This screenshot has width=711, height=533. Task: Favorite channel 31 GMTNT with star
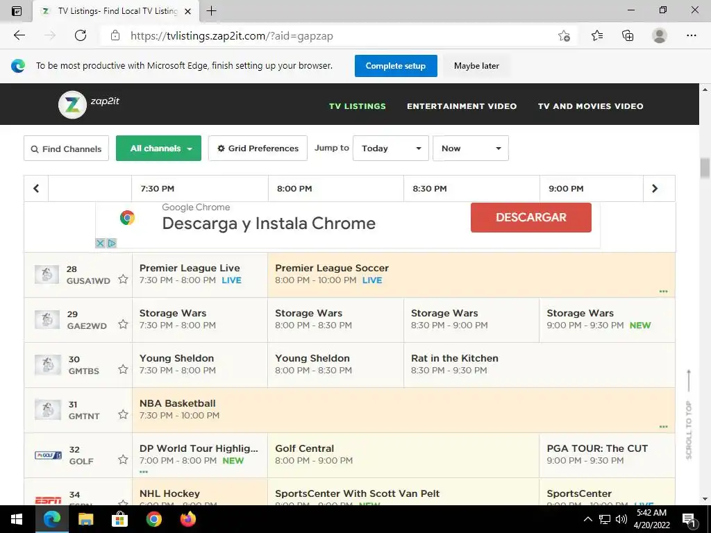point(123,414)
